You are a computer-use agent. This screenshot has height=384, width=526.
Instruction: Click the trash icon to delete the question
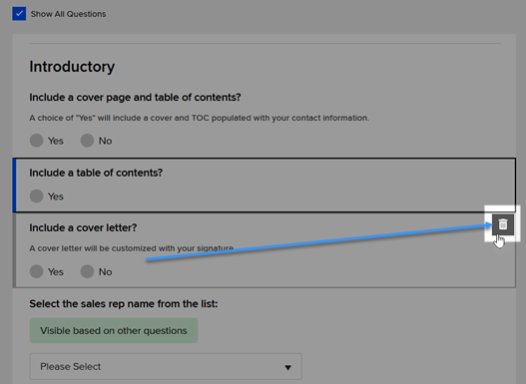[503, 224]
